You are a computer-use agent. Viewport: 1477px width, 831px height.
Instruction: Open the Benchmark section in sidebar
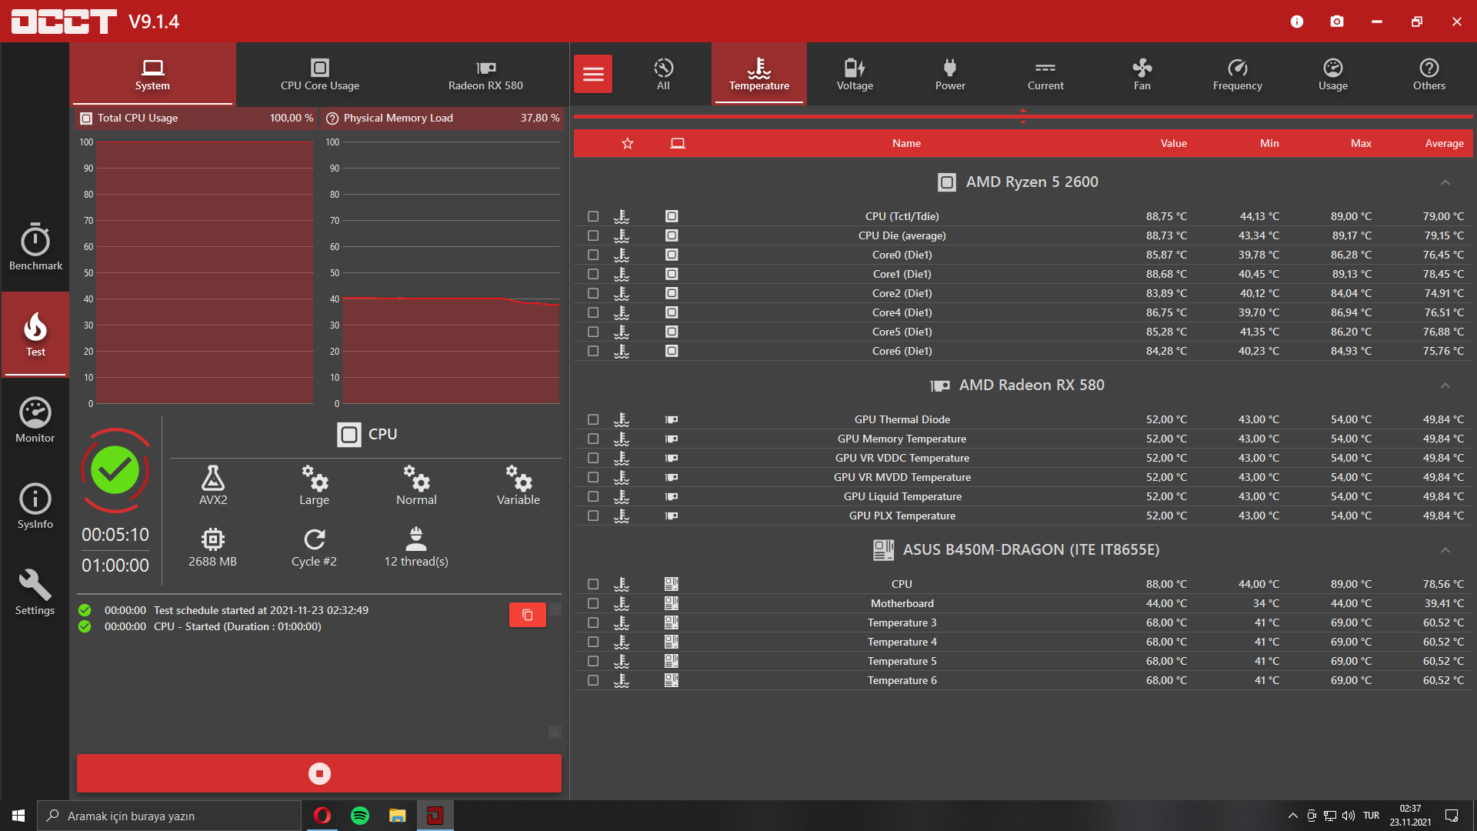coord(35,248)
